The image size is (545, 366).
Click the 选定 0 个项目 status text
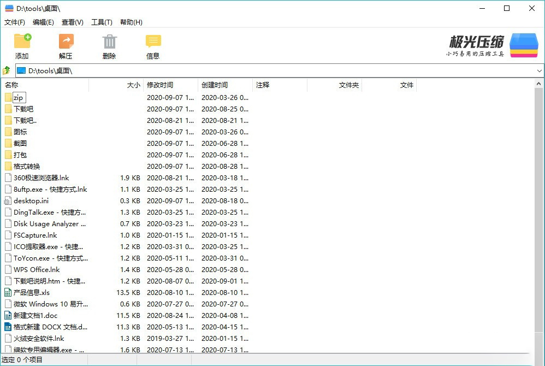tap(22, 360)
